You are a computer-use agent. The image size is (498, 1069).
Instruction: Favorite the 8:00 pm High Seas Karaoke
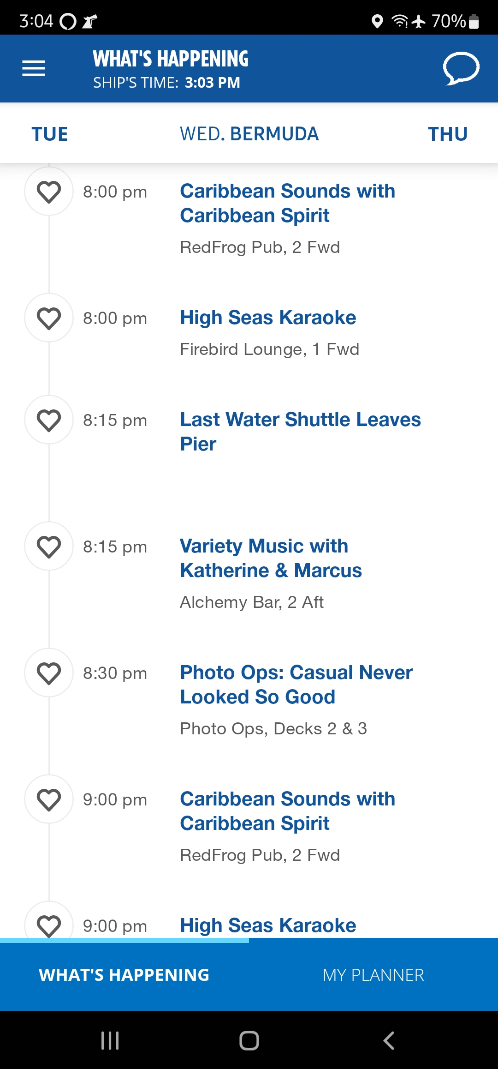[x=49, y=318]
